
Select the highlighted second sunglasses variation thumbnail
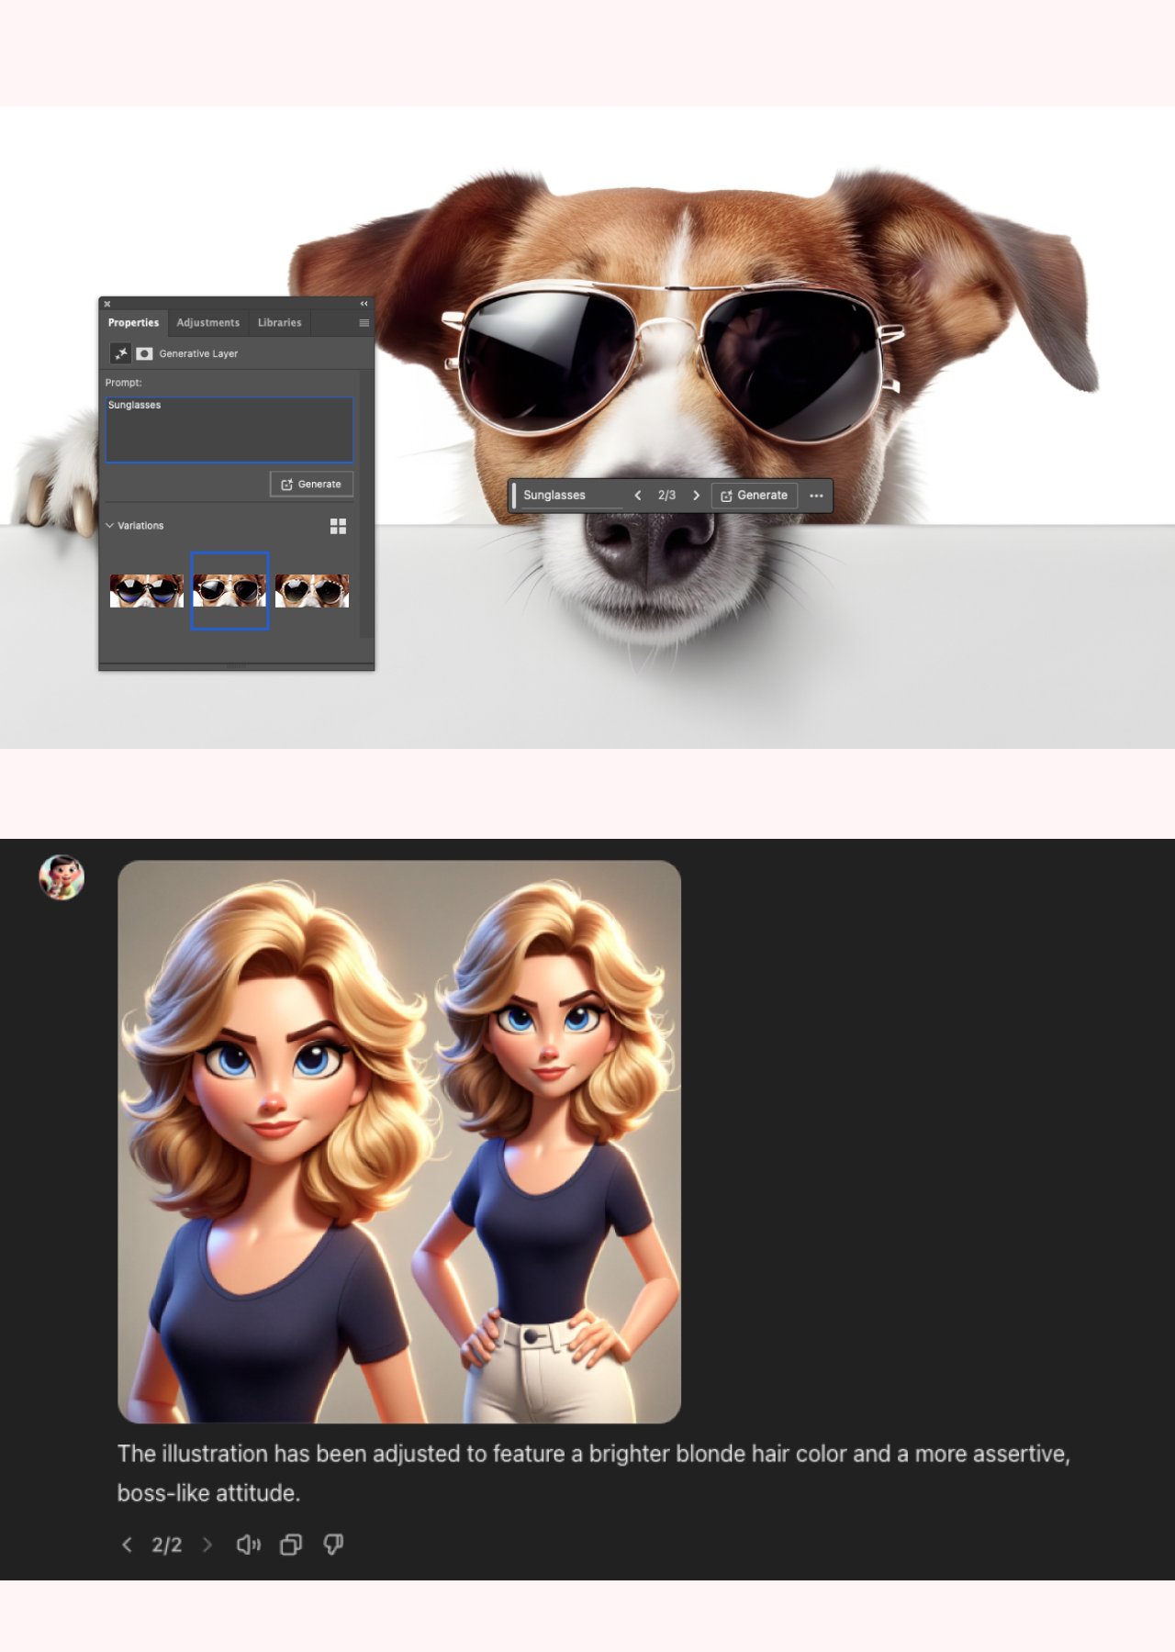(229, 591)
